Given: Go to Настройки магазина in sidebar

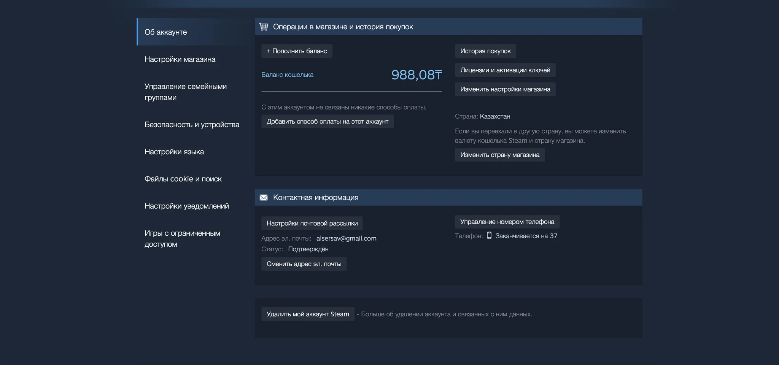Looking at the screenshot, I should tap(180, 59).
